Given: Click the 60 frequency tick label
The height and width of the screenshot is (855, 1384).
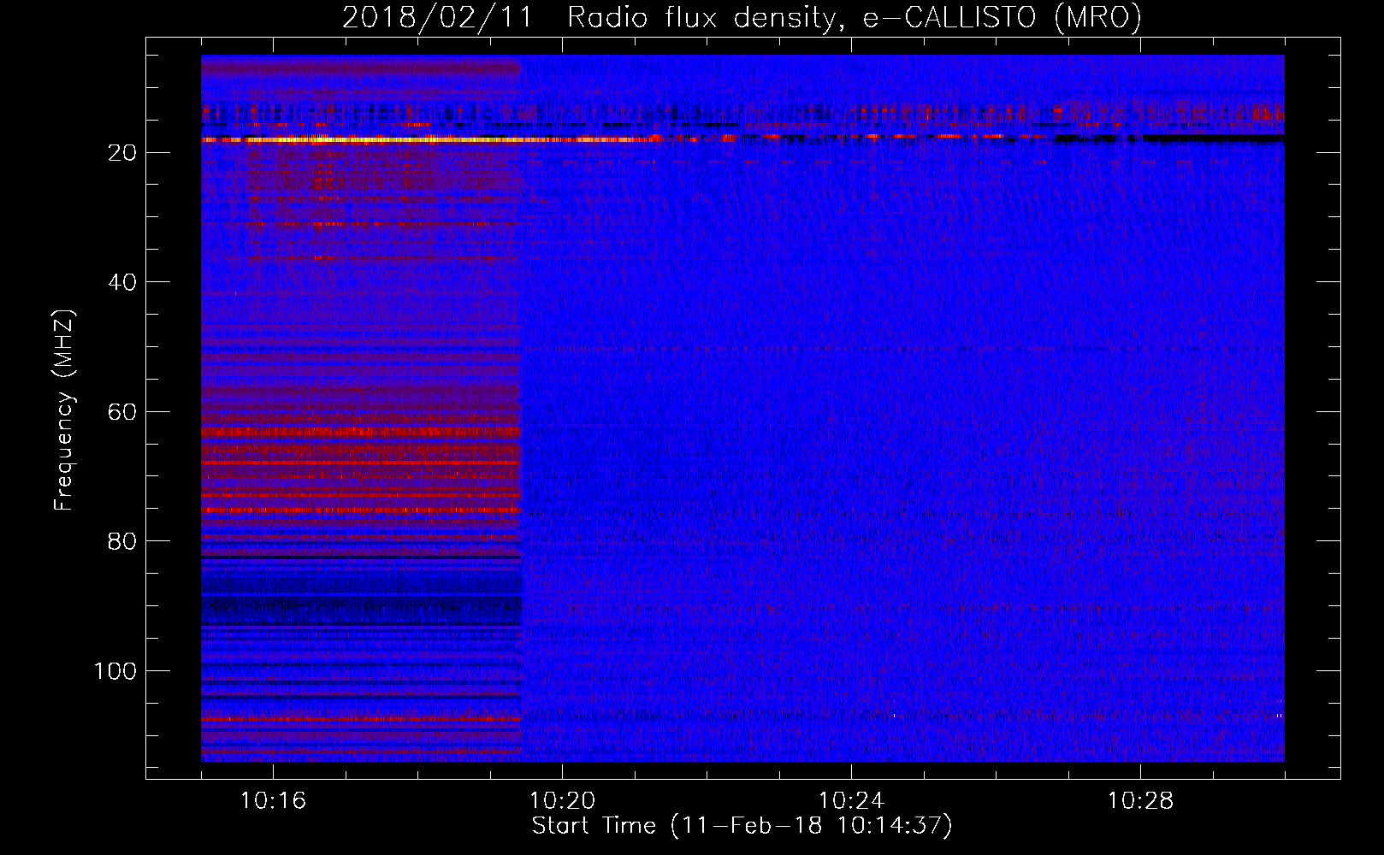Looking at the screenshot, I should (x=122, y=412).
